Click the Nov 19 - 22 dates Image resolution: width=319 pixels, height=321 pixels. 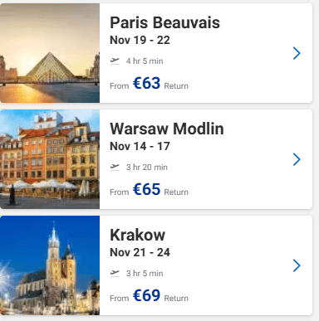click(140, 40)
